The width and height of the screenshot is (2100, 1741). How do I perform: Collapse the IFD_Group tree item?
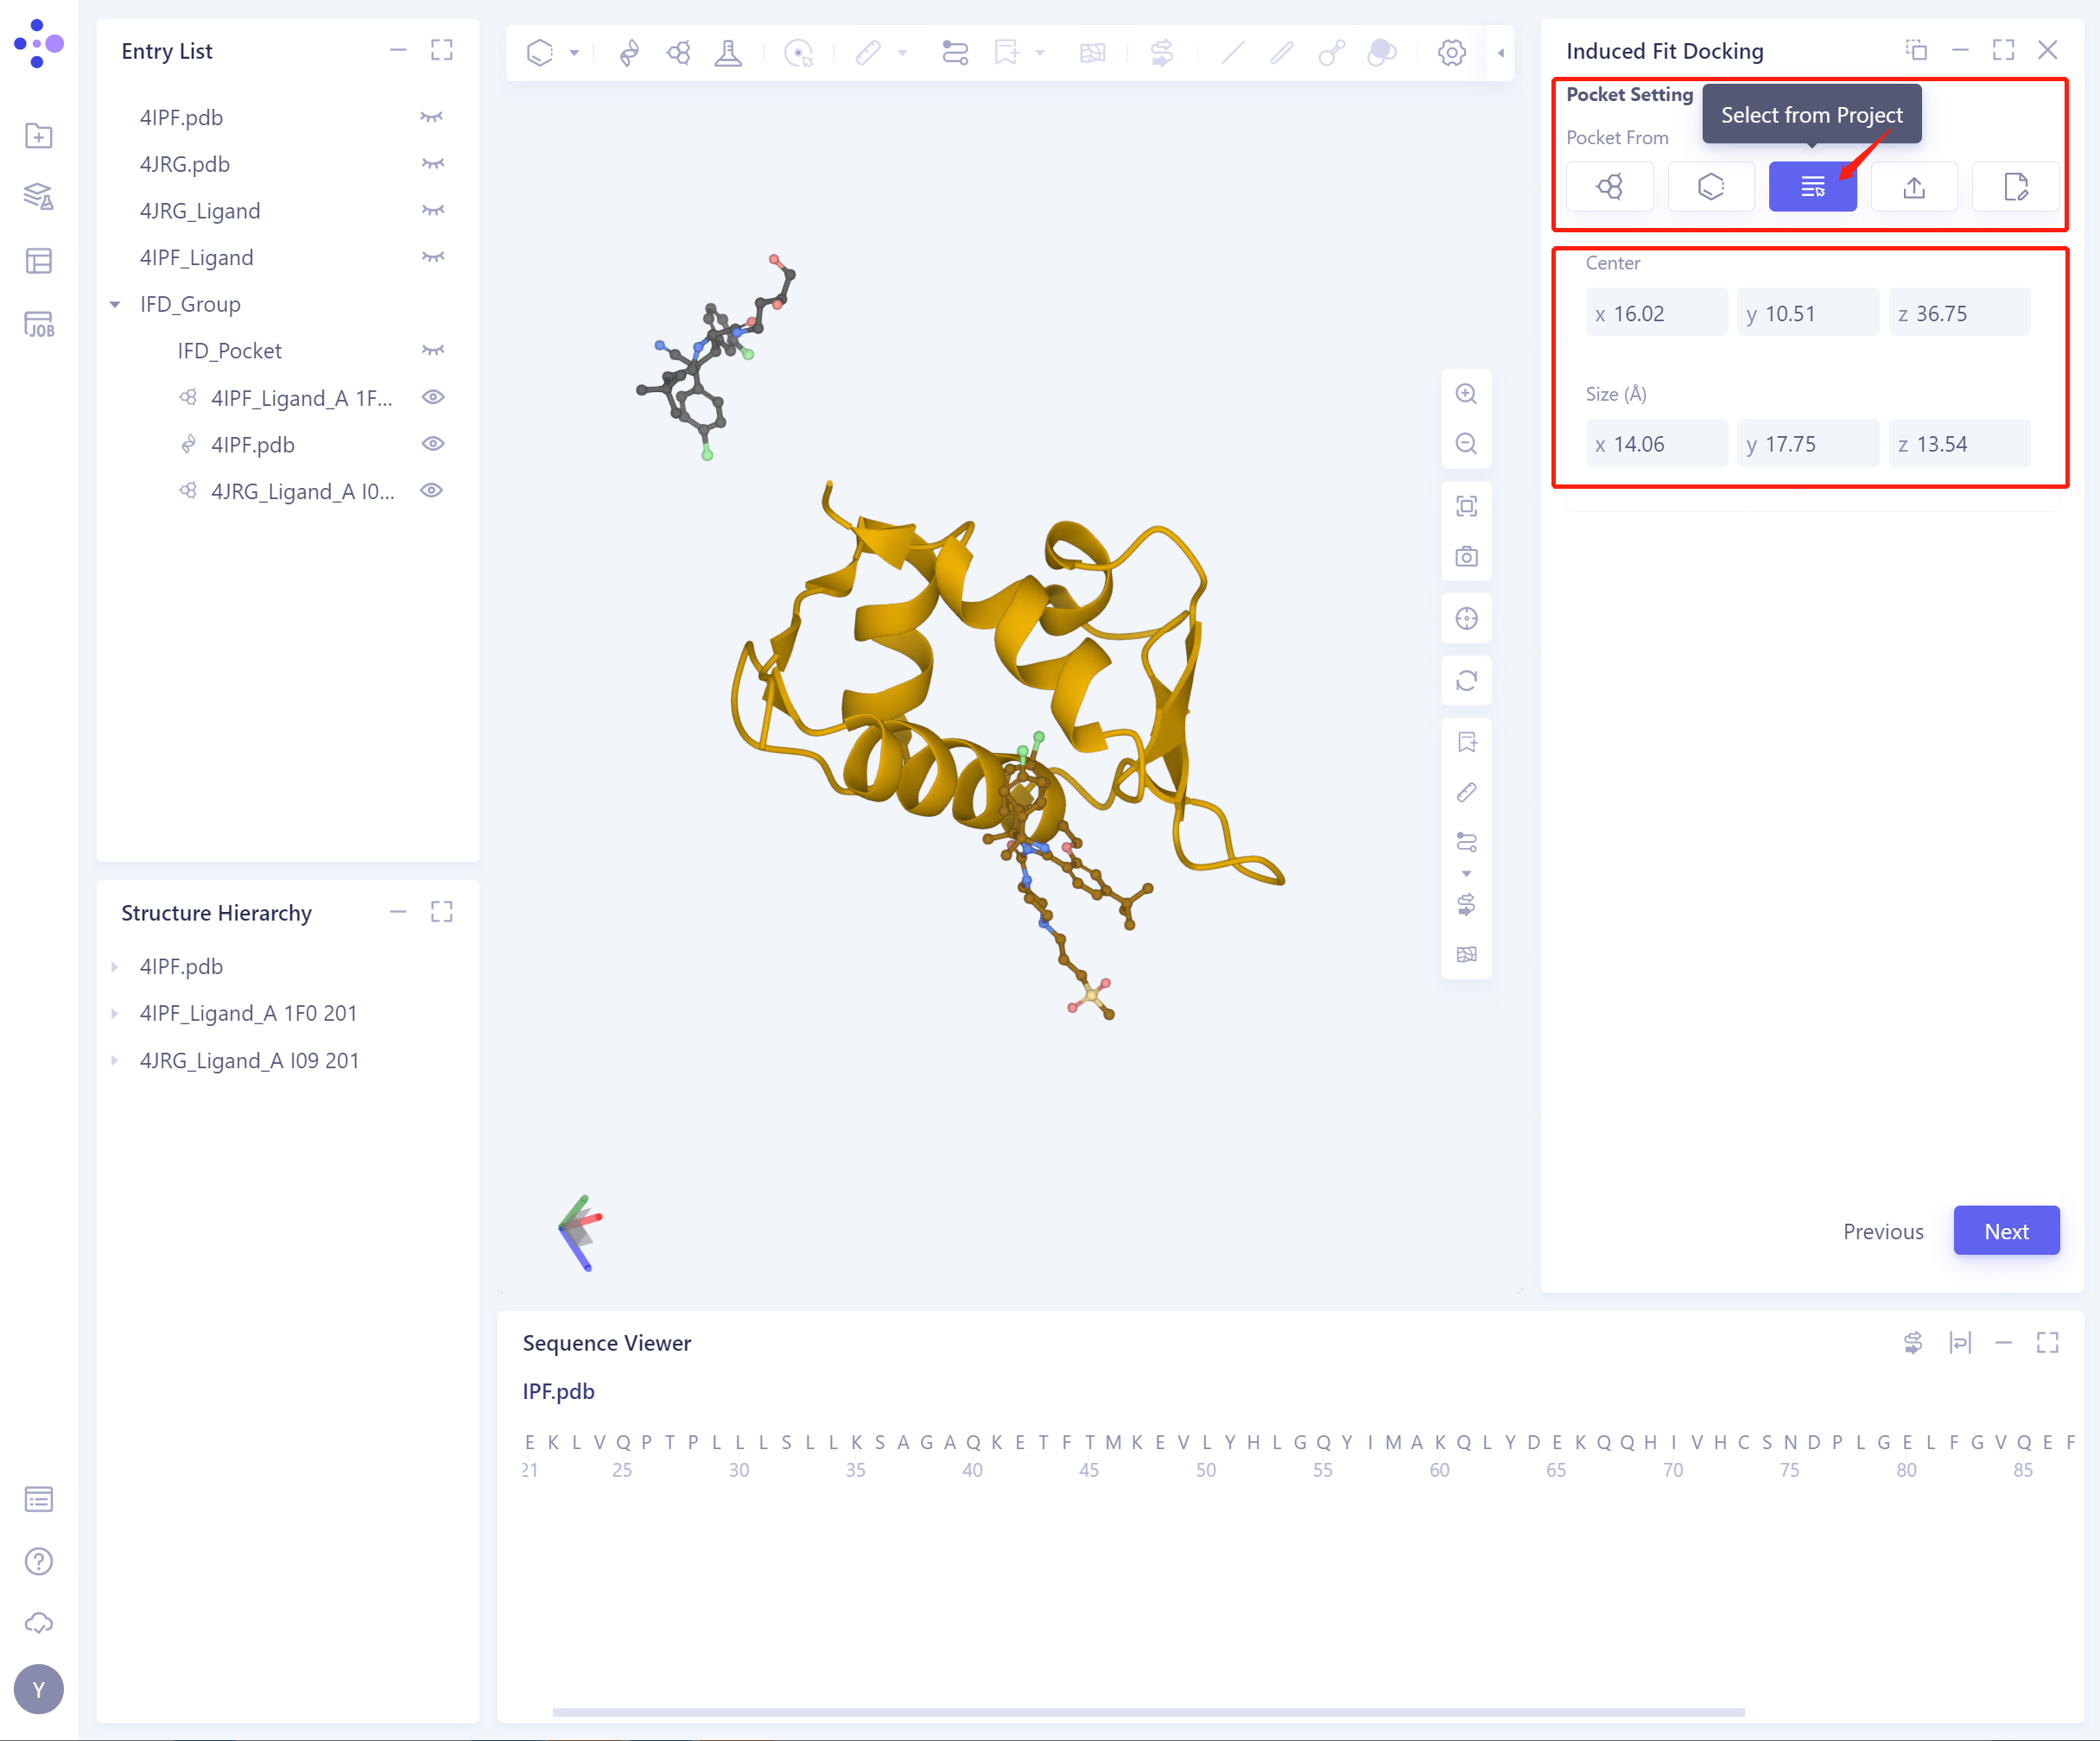[114, 304]
